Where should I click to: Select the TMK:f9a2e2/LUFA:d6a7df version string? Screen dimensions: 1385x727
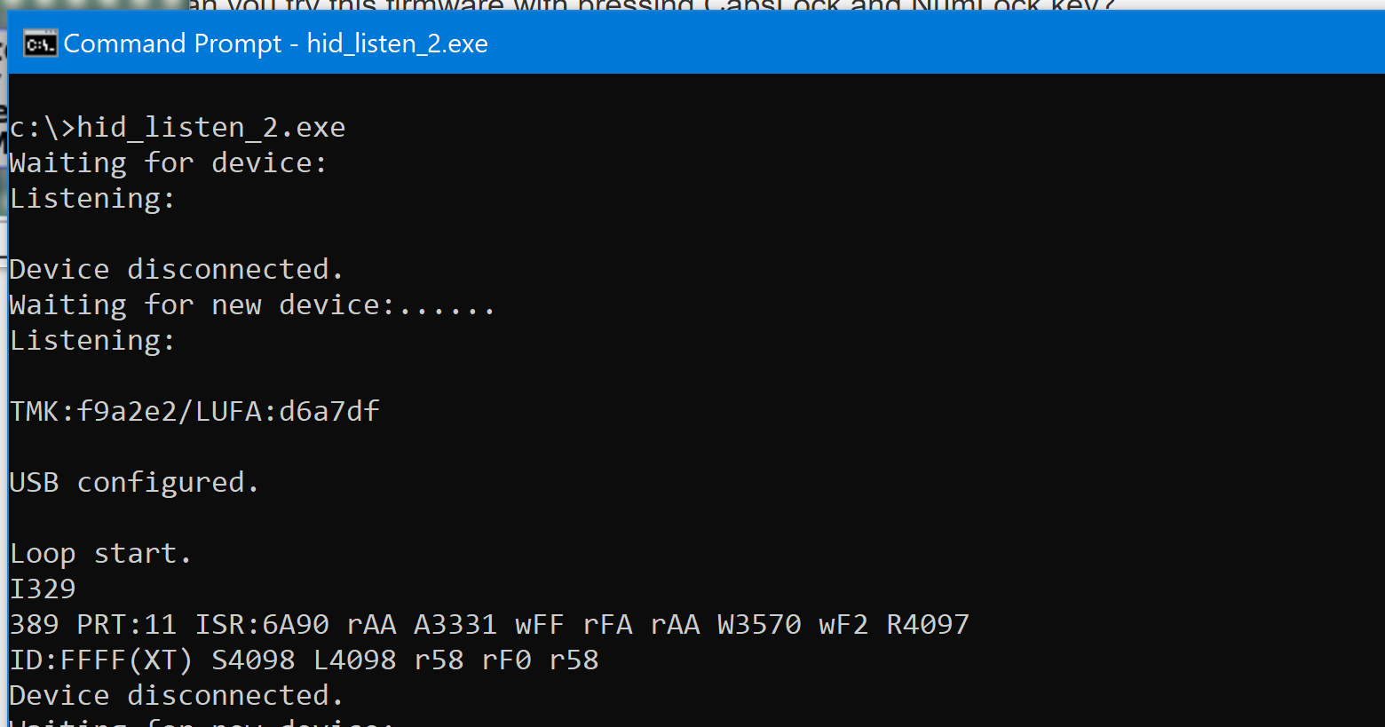194,410
